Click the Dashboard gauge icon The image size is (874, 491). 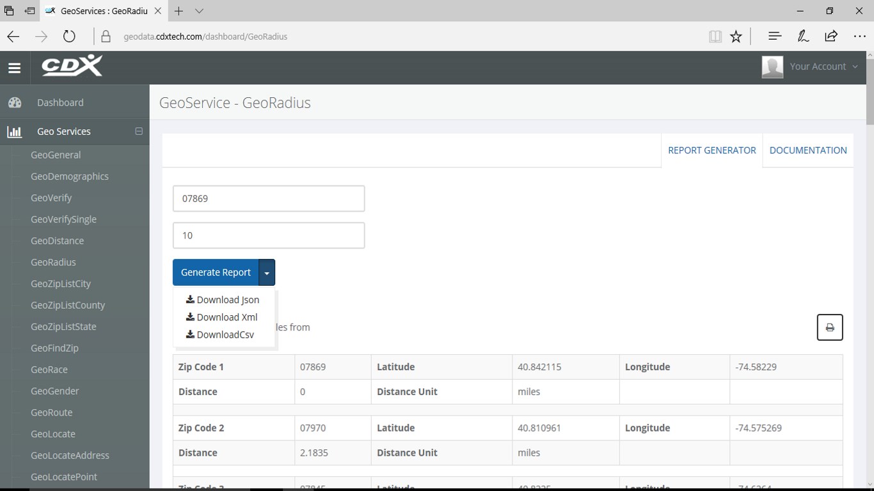click(15, 102)
